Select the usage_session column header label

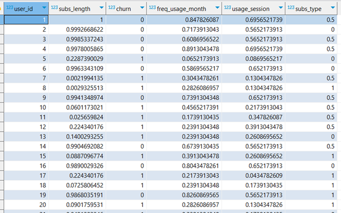pyautogui.click(x=250, y=9)
